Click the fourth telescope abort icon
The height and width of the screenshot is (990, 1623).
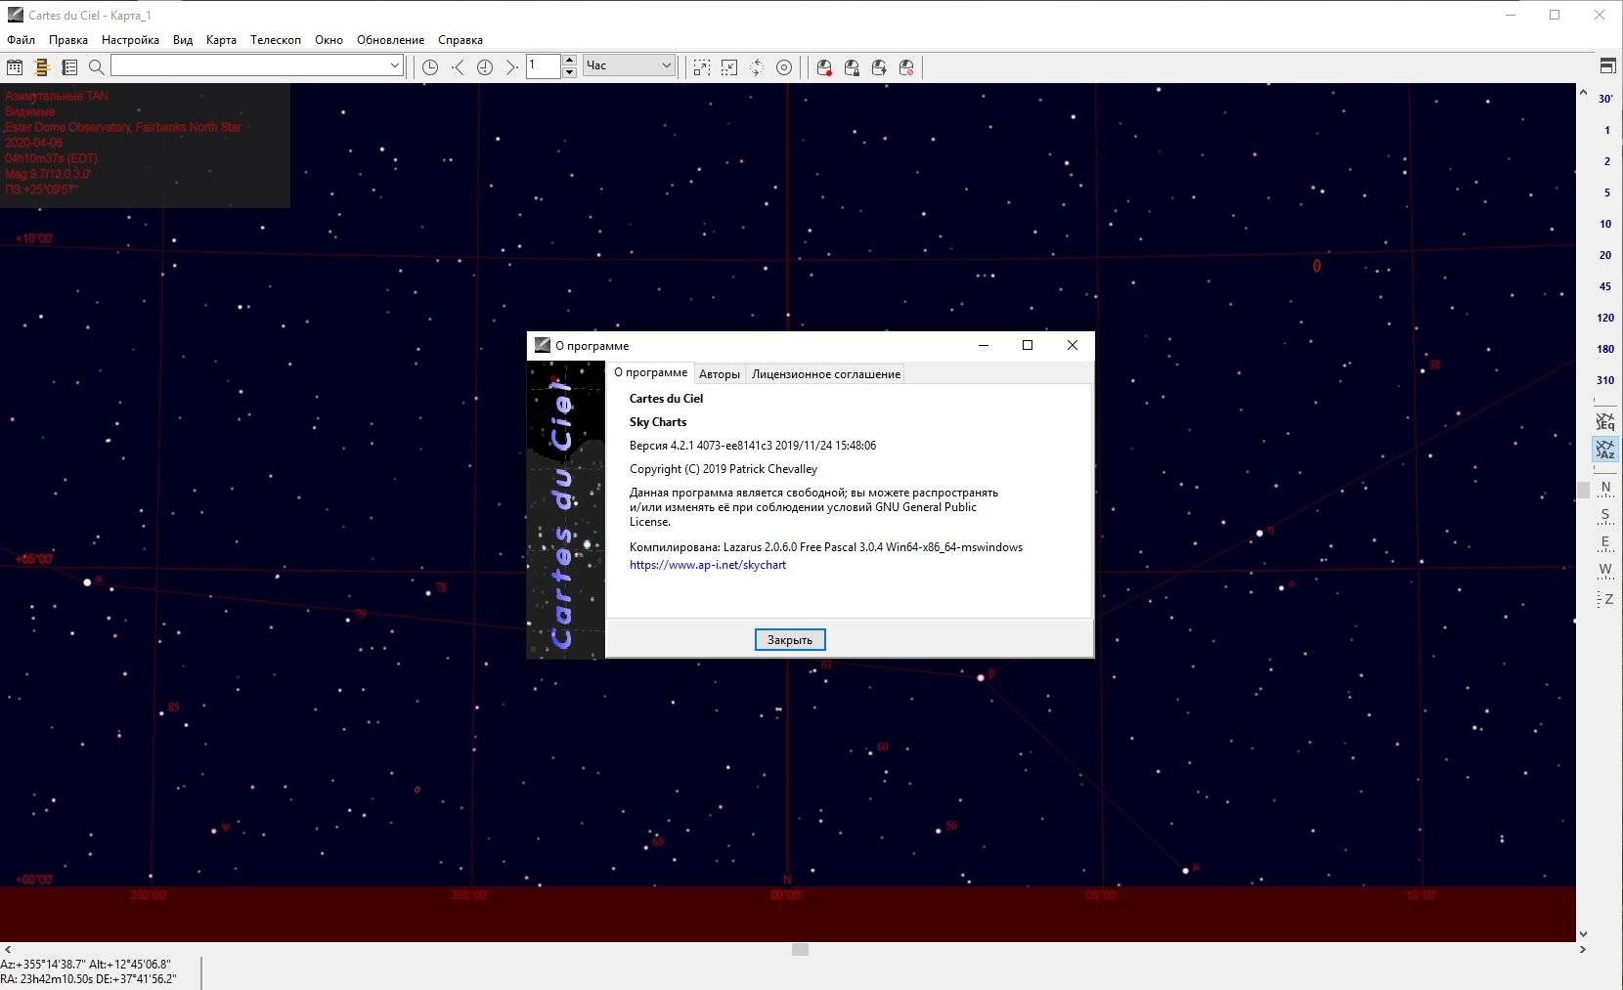tap(906, 67)
